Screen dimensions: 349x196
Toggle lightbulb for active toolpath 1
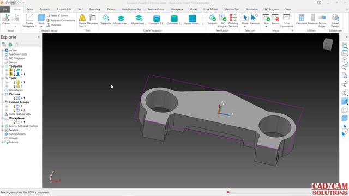14,74
